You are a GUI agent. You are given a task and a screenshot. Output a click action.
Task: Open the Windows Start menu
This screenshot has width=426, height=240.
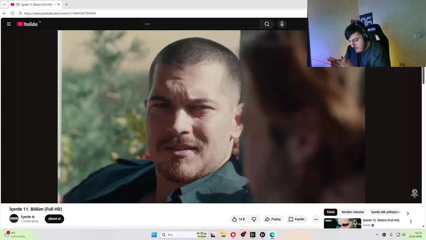pyautogui.click(x=154, y=235)
